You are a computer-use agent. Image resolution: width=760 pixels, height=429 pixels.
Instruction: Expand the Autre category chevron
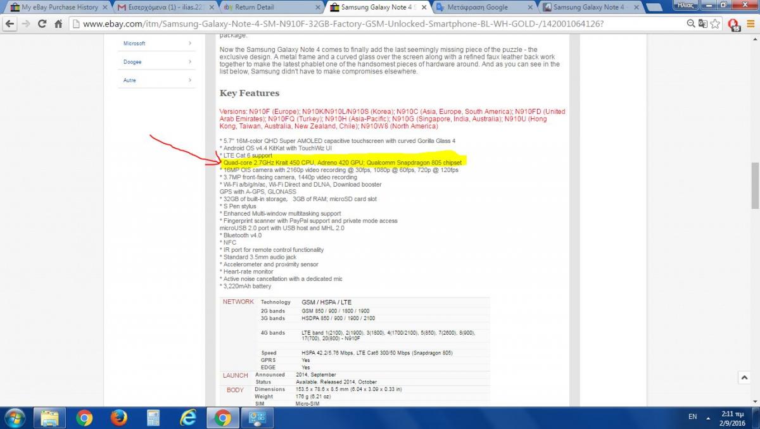coord(190,80)
